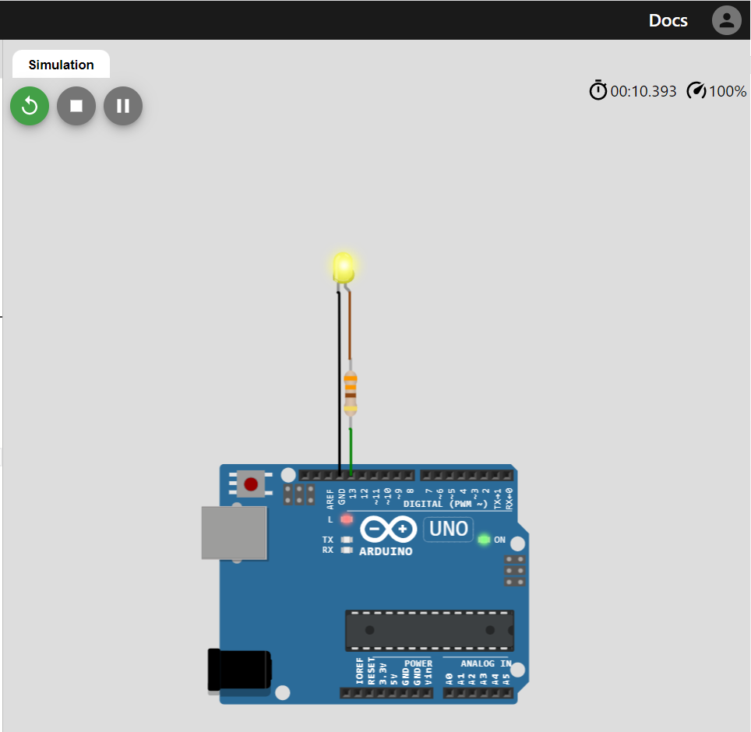751x732 pixels.
Task: Click the green ON power LED
Action: click(484, 540)
